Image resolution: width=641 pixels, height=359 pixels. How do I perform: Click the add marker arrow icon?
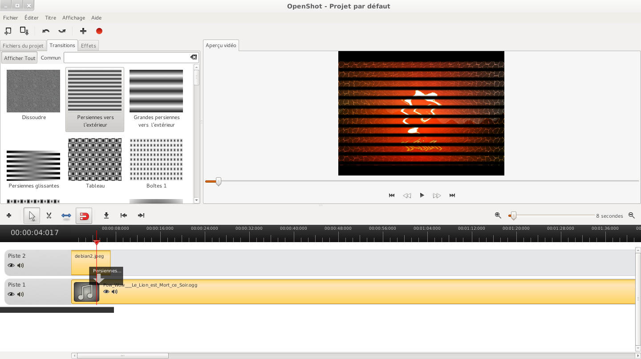pos(106,215)
